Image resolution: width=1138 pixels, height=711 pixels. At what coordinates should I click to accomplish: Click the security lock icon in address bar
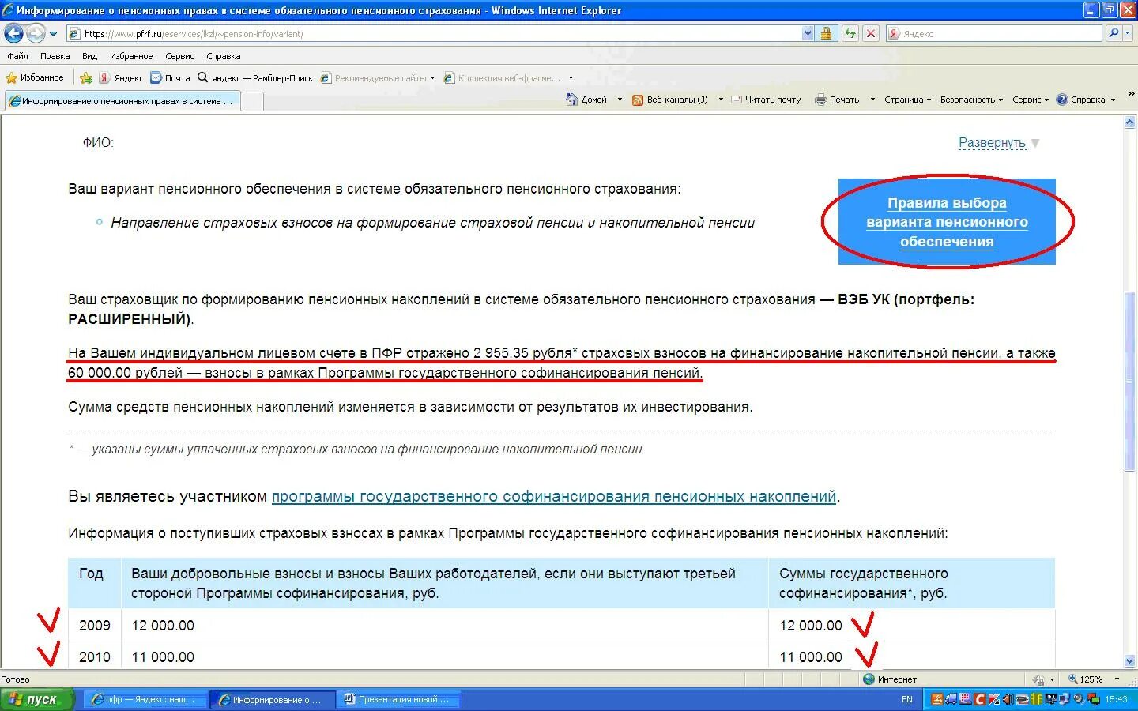pos(826,33)
